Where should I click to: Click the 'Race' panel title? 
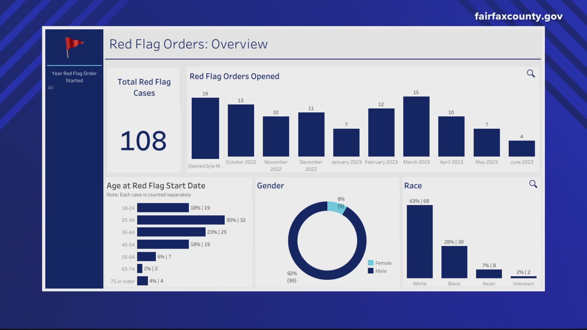click(413, 185)
